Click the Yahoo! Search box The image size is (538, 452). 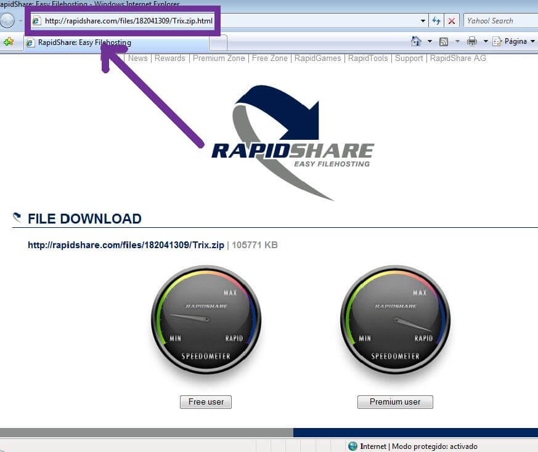(501, 21)
